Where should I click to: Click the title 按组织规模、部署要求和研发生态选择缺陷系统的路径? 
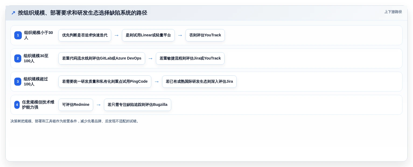82,13
